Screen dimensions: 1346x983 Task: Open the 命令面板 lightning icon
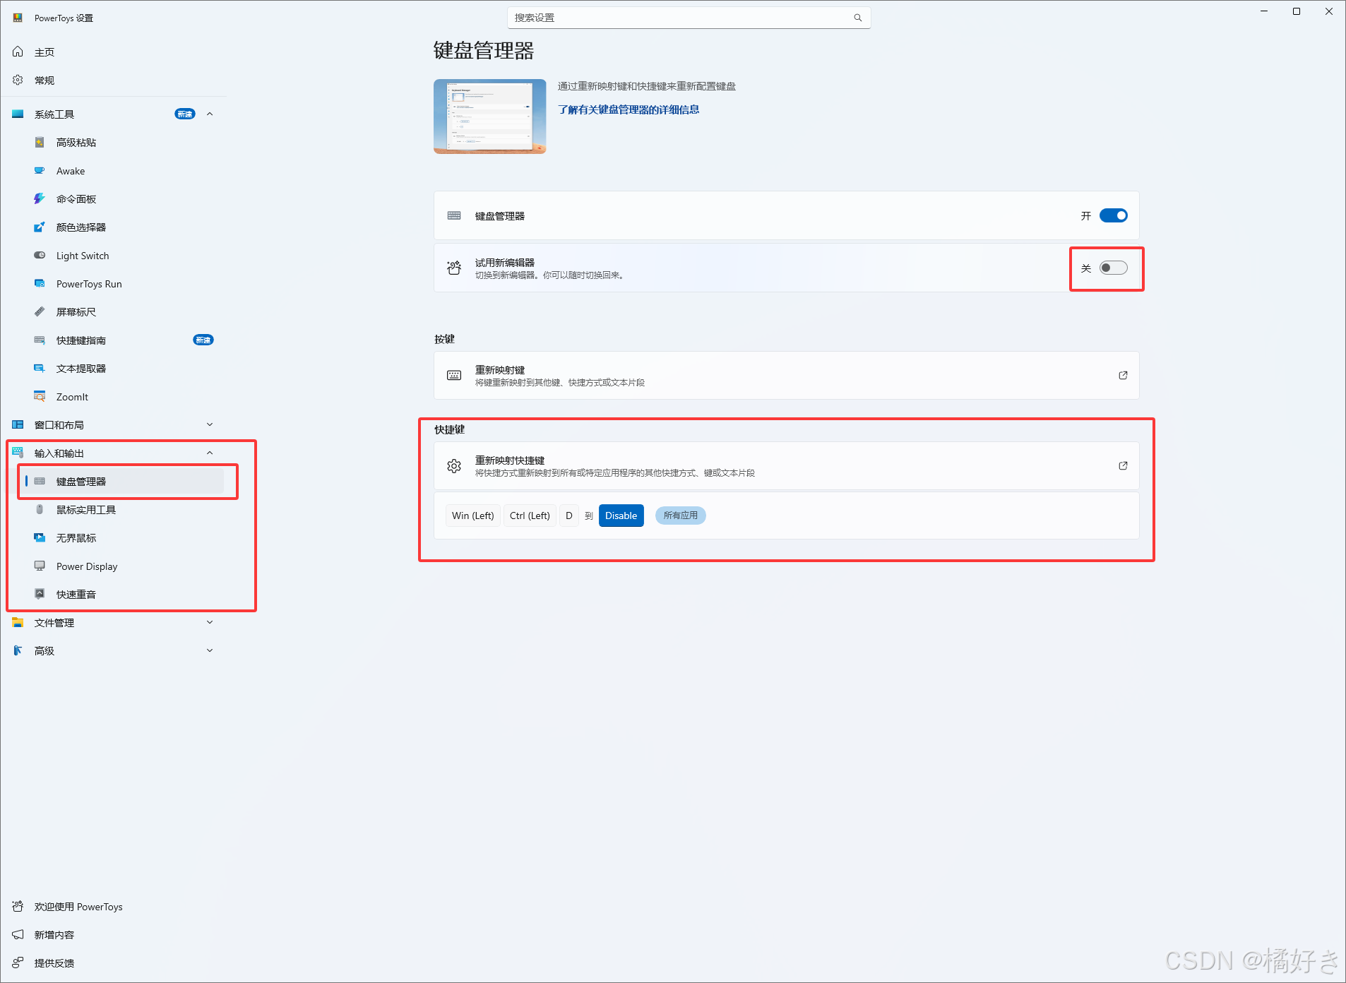coord(40,198)
